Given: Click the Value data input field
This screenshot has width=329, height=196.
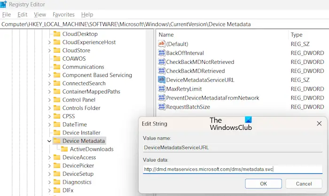Looking at the screenshot, I should click(x=233, y=169).
